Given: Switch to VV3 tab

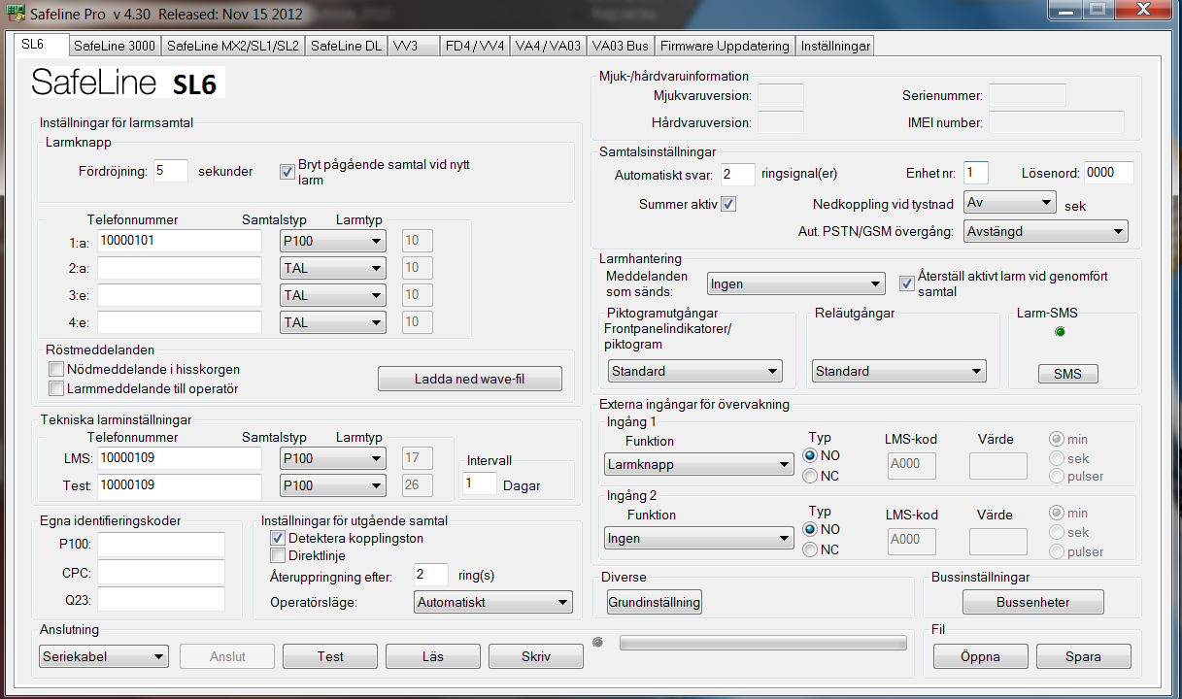Looking at the screenshot, I should (412, 47).
